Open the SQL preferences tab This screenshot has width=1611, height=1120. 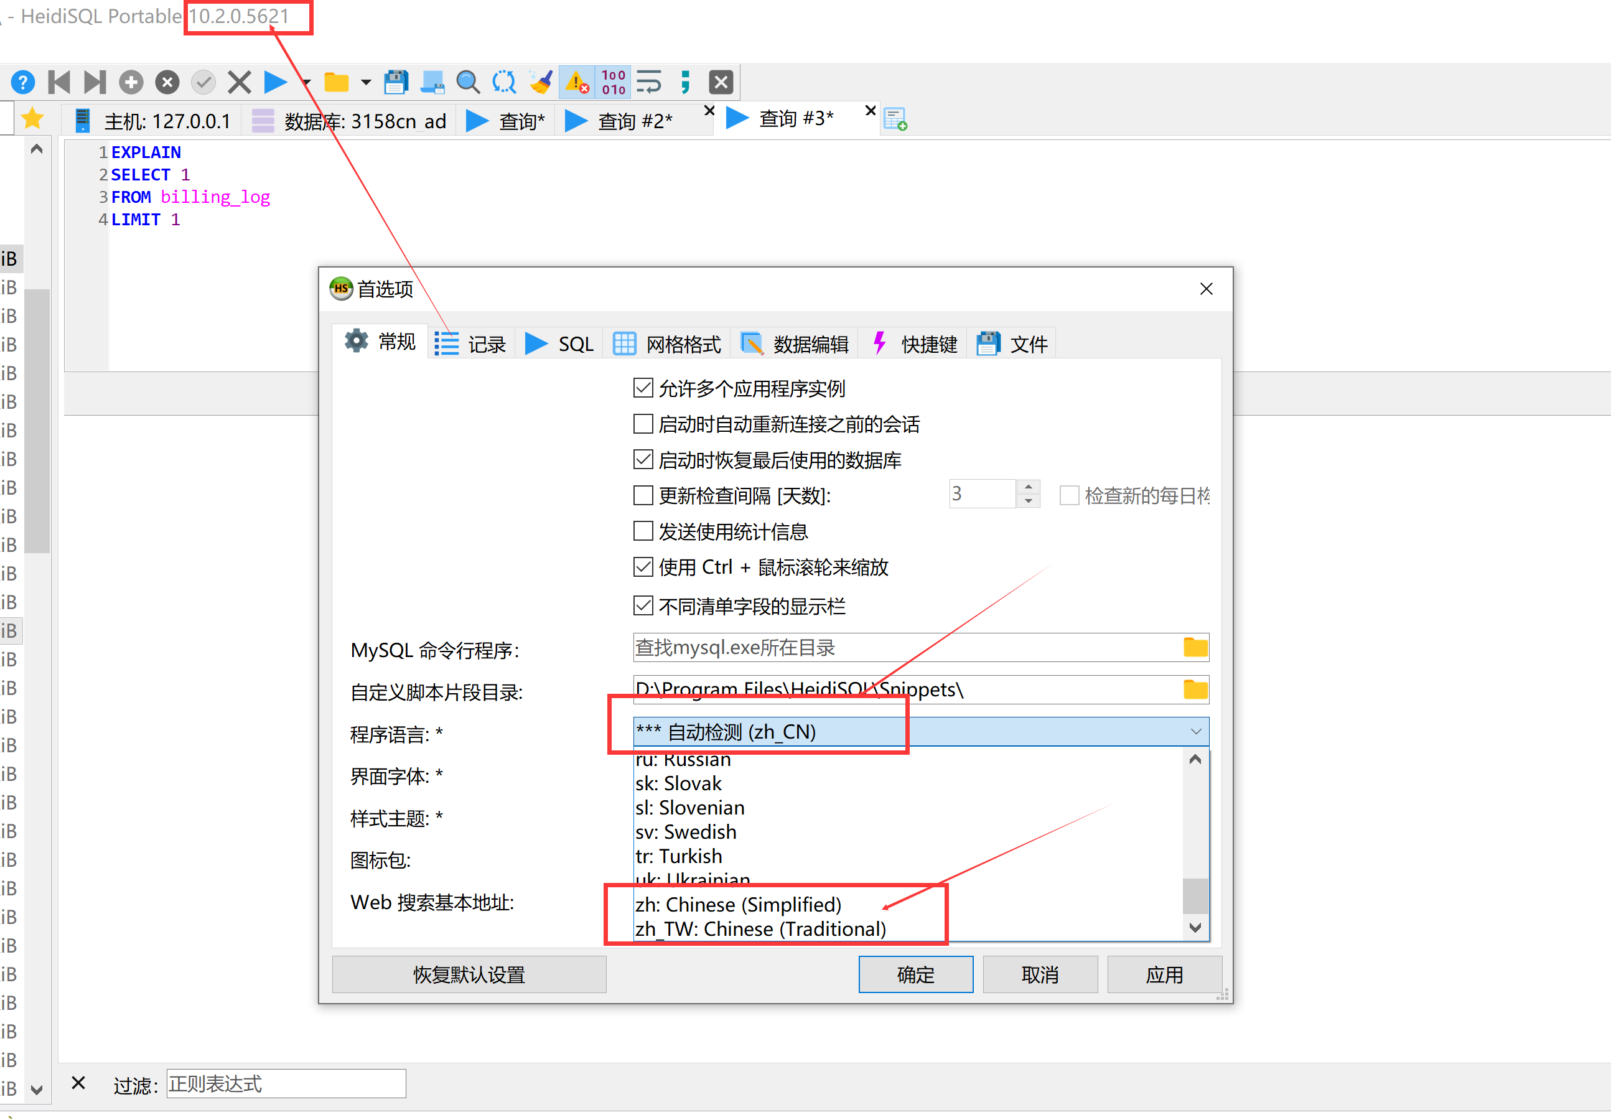tap(559, 344)
